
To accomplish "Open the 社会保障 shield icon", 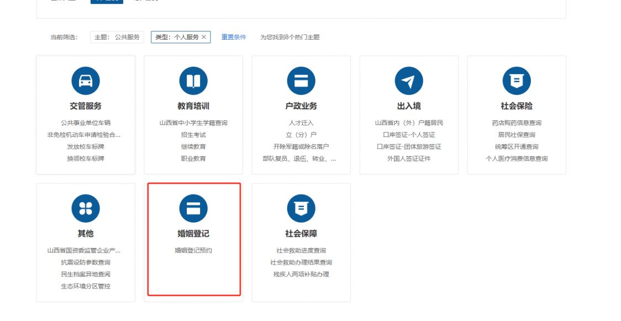I will coord(301,209).
